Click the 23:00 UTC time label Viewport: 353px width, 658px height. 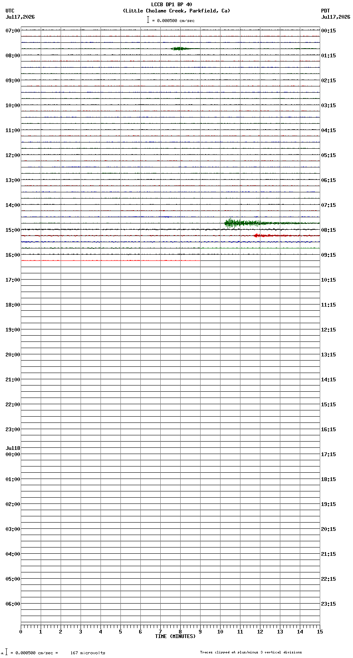pos(13,430)
